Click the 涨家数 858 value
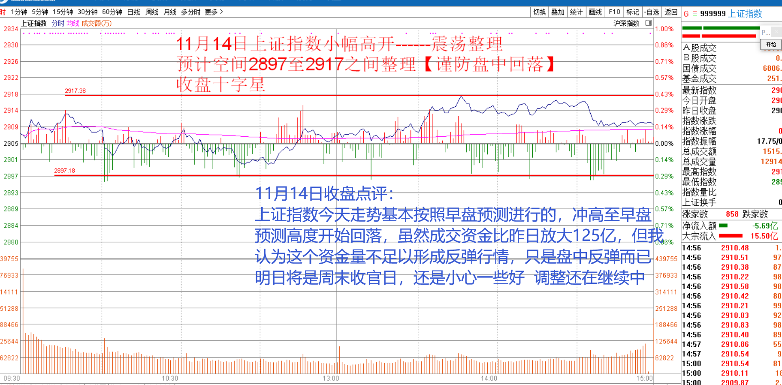Viewport: 782px width, 385px height. [x=732, y=214]
